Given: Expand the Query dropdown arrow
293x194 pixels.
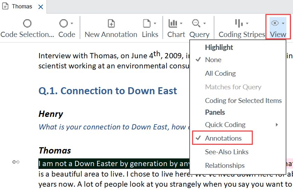Looking at the screenshot, I should click(x=205, y=23).
